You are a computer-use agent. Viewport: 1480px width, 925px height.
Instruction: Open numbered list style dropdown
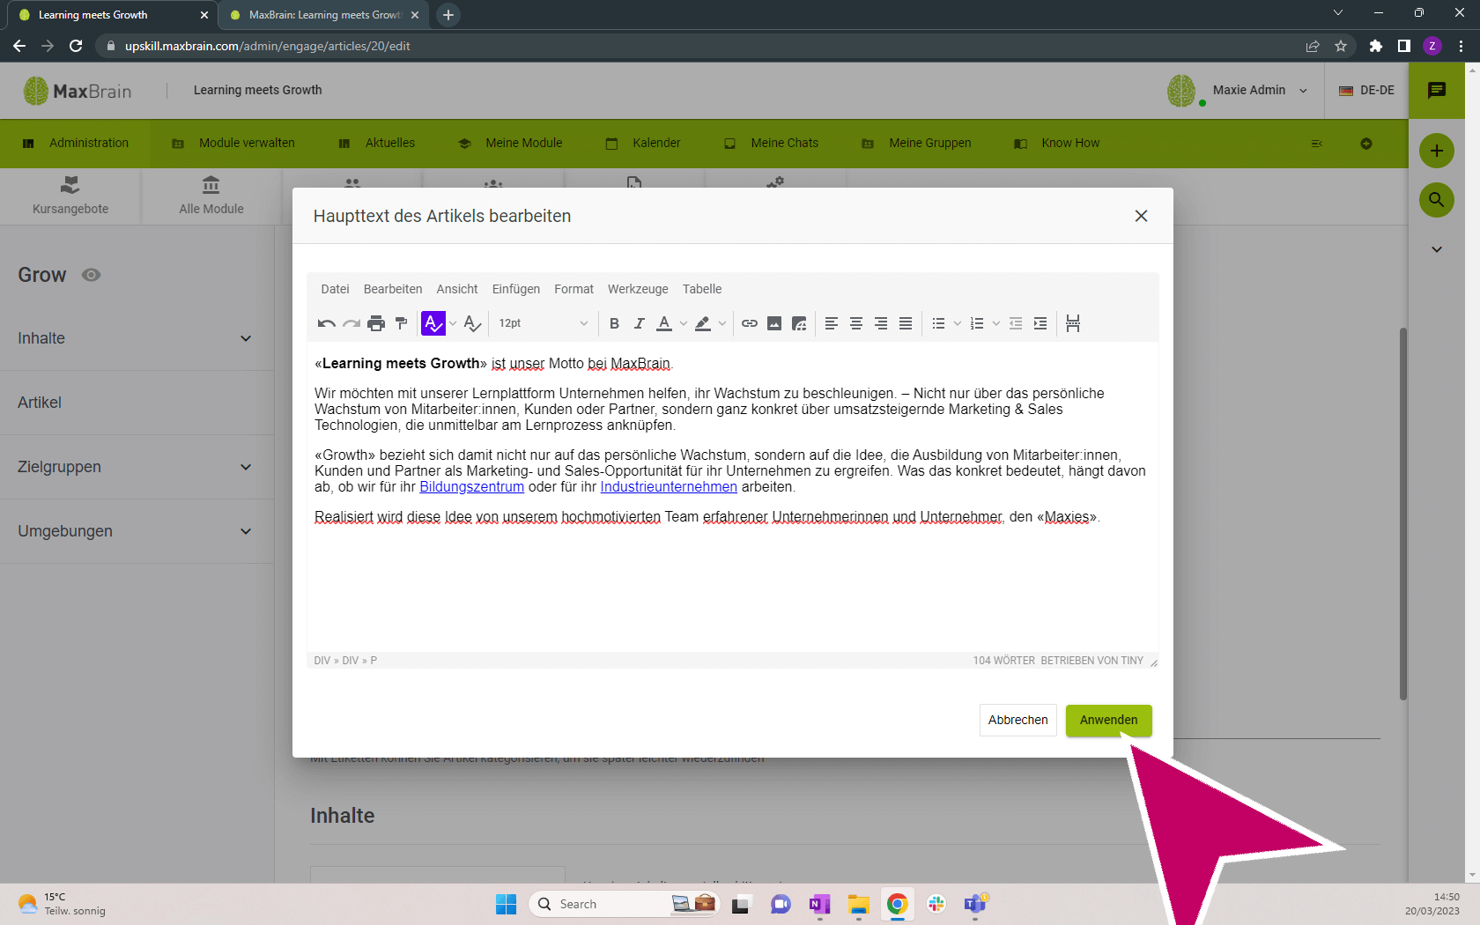tap(996, 323)
